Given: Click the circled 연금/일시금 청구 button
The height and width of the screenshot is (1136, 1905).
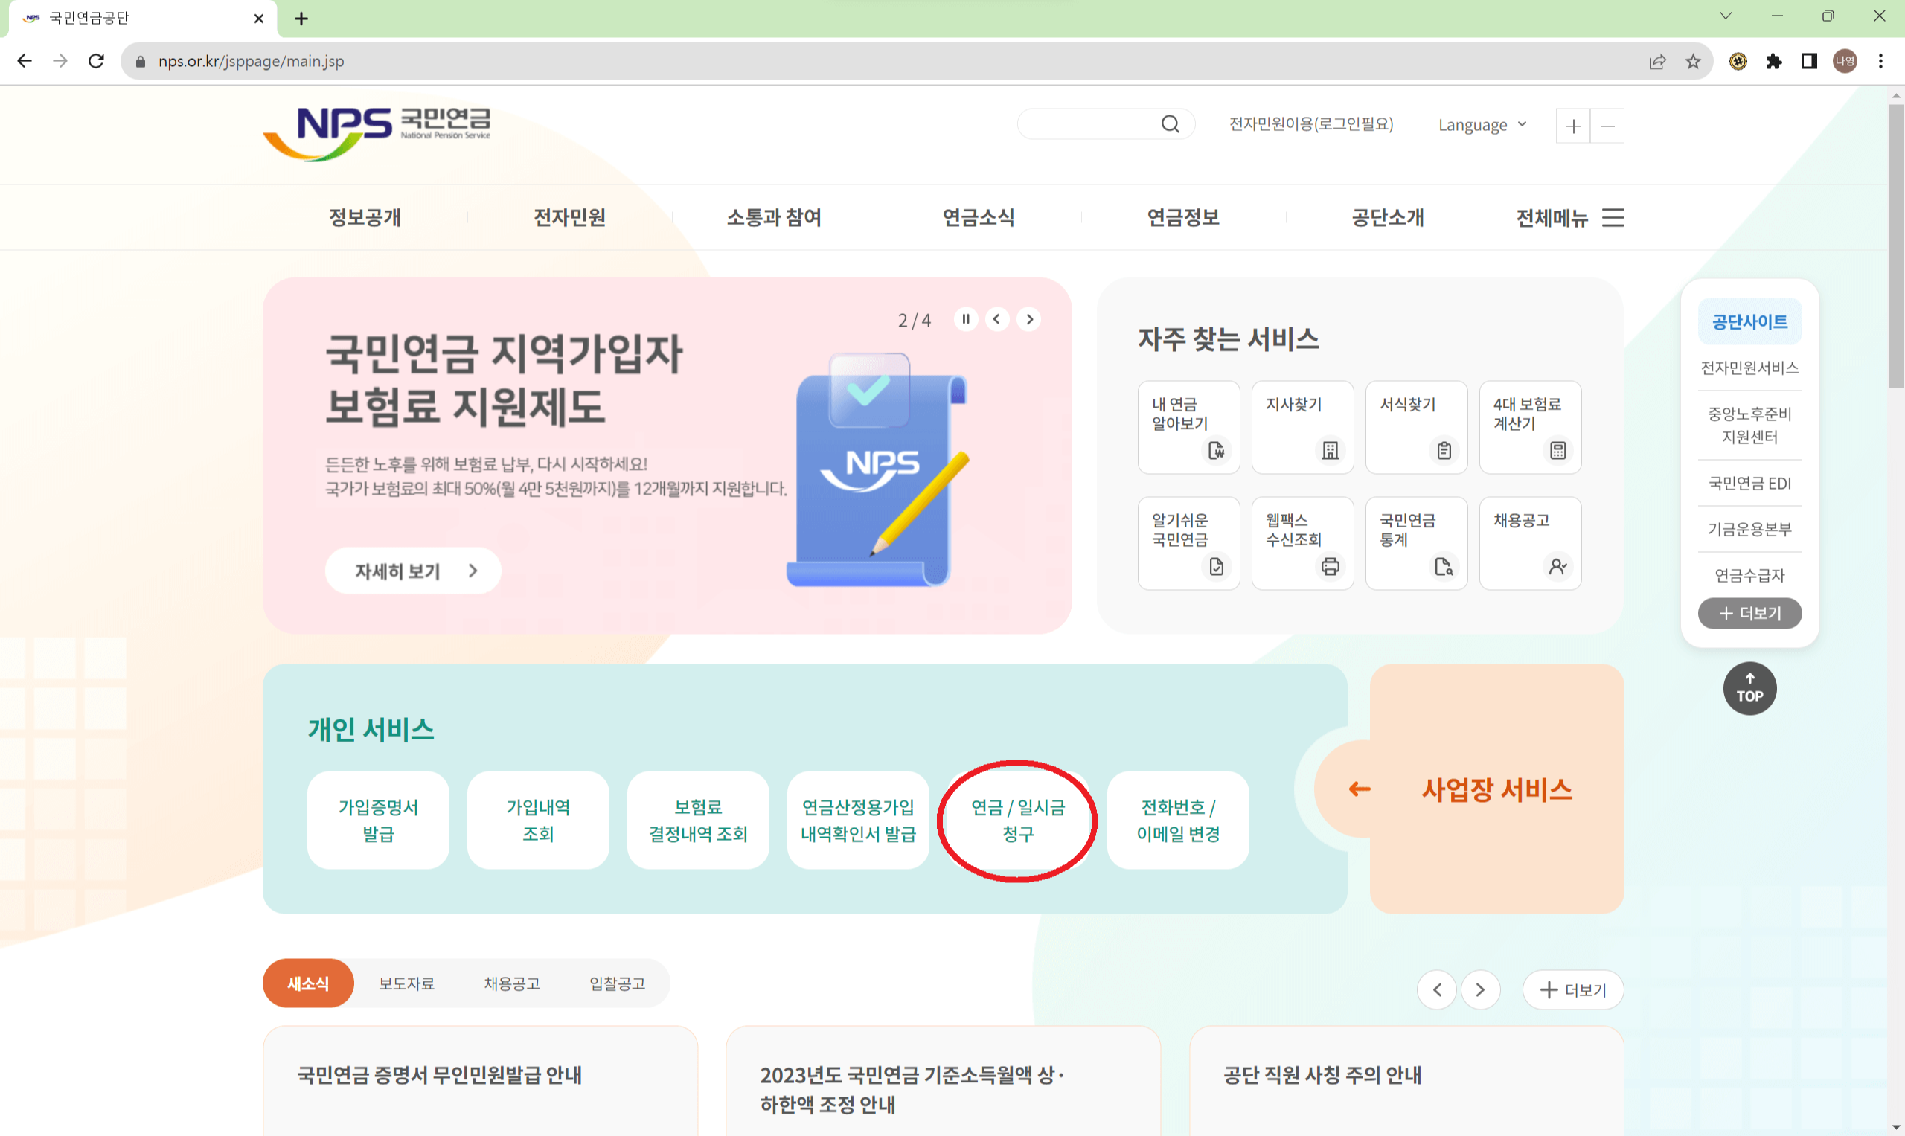Looking at the screenshot, I should (x=1017, y=820).
